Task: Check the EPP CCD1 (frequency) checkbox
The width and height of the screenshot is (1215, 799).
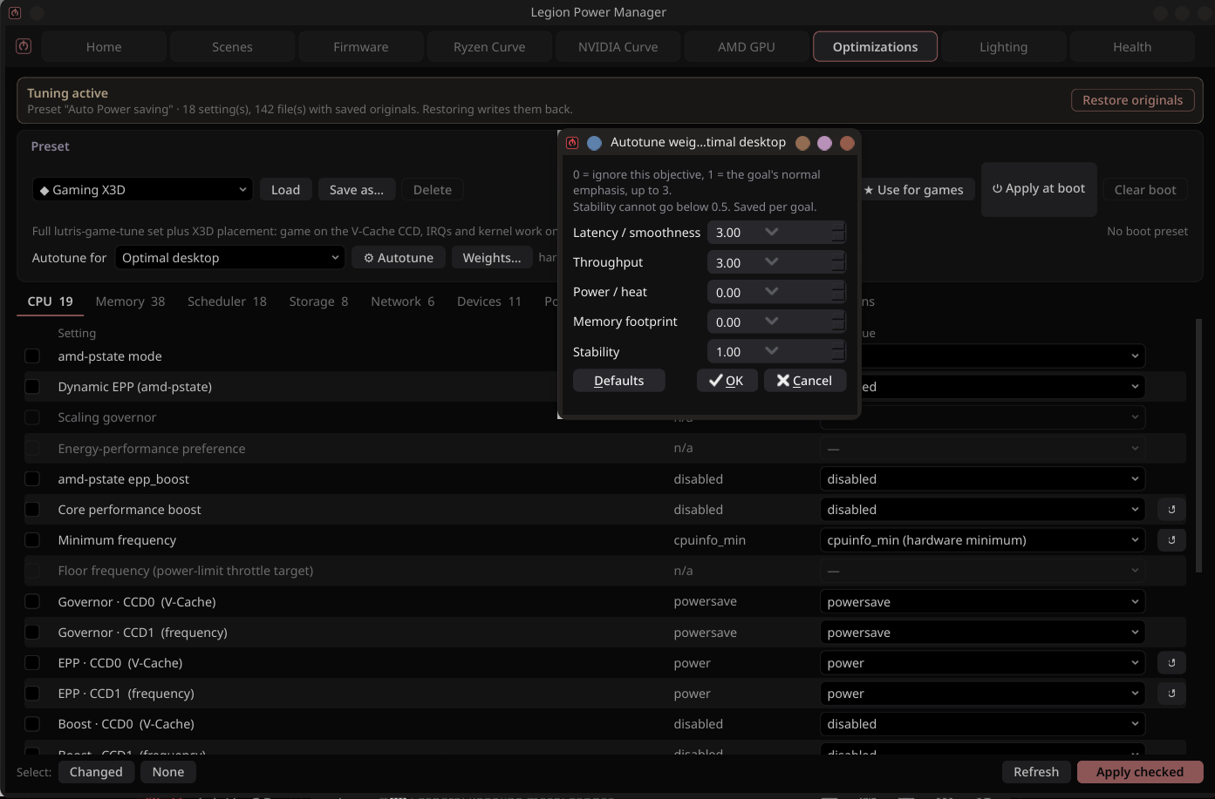Action: coord(32,694)
